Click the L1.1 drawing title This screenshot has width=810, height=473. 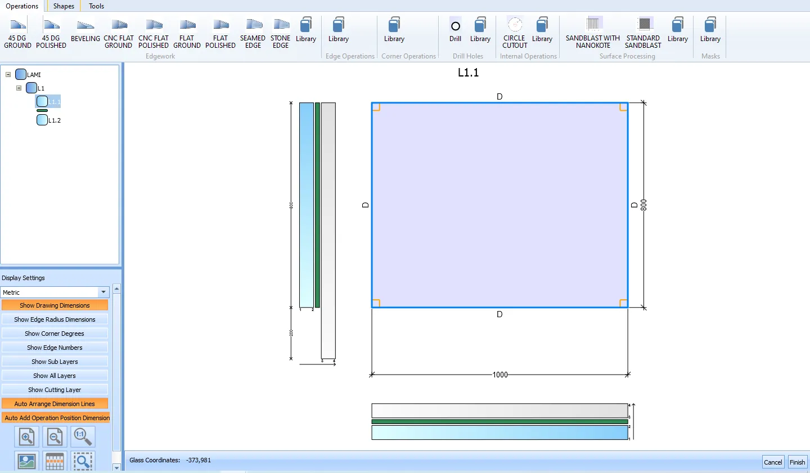click(468, 73)
